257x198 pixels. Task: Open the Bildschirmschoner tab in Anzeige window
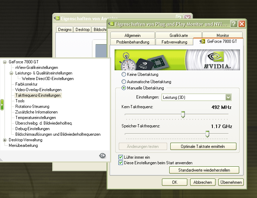coord(100,30)
